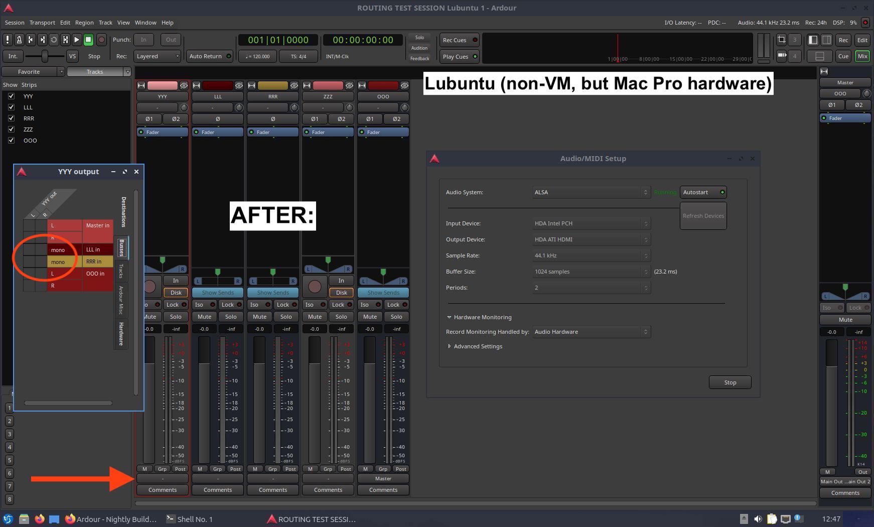Jump to session start icon
The image size is (874, 527).
pyautogui.click(x=31, y=40)
